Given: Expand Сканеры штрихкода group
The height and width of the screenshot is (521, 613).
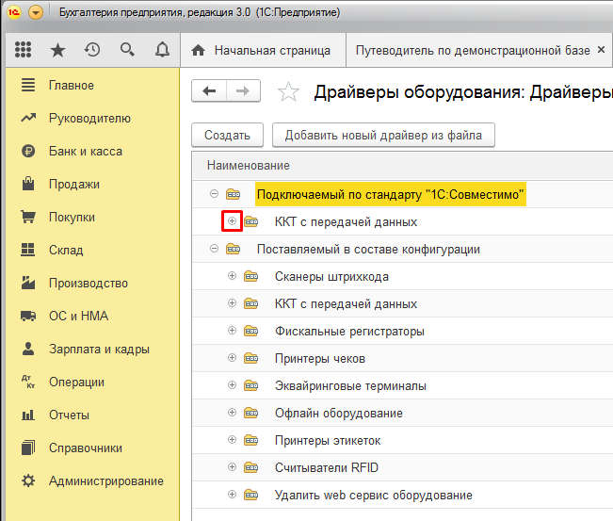Looking at the screenshot, I should point(232,276).
